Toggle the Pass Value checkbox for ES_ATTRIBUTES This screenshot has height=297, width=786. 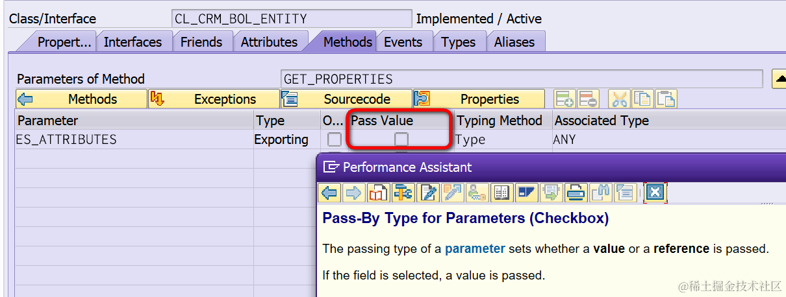(x=401, y=139)
